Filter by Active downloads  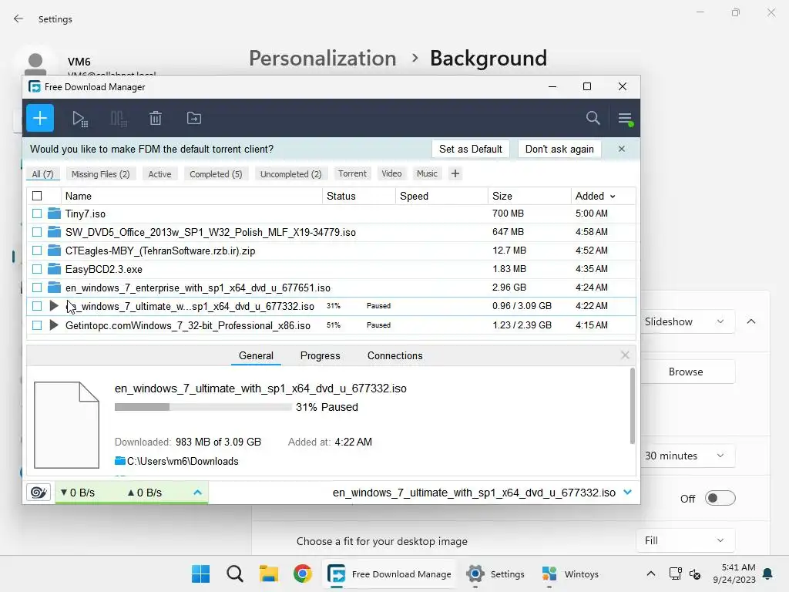[x=159, y=174]
